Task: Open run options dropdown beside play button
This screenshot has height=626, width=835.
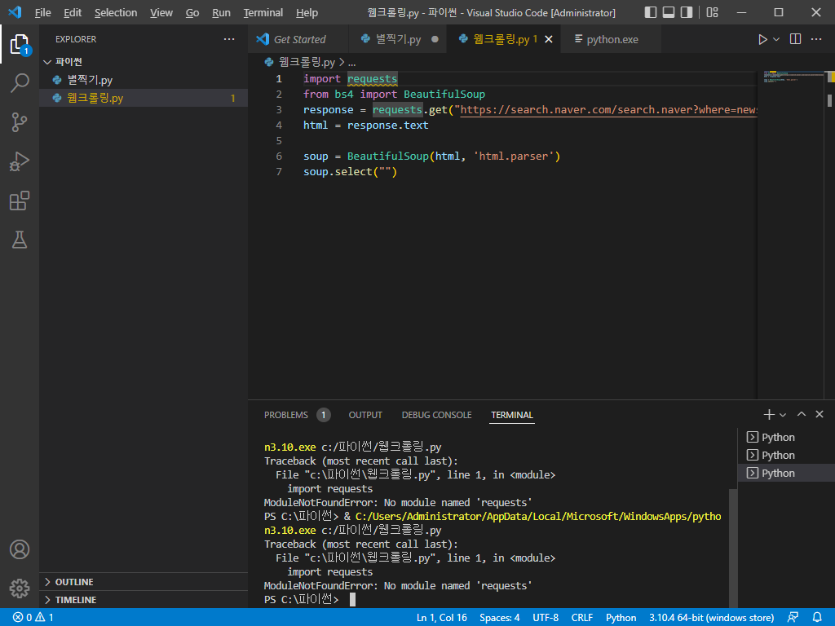Action: click(776, 39)
